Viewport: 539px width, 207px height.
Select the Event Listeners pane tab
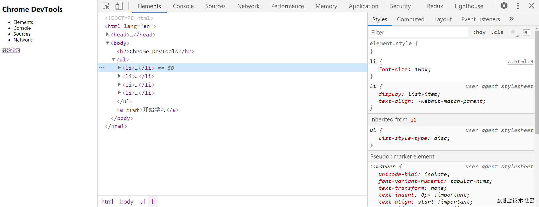coord(481,19)
